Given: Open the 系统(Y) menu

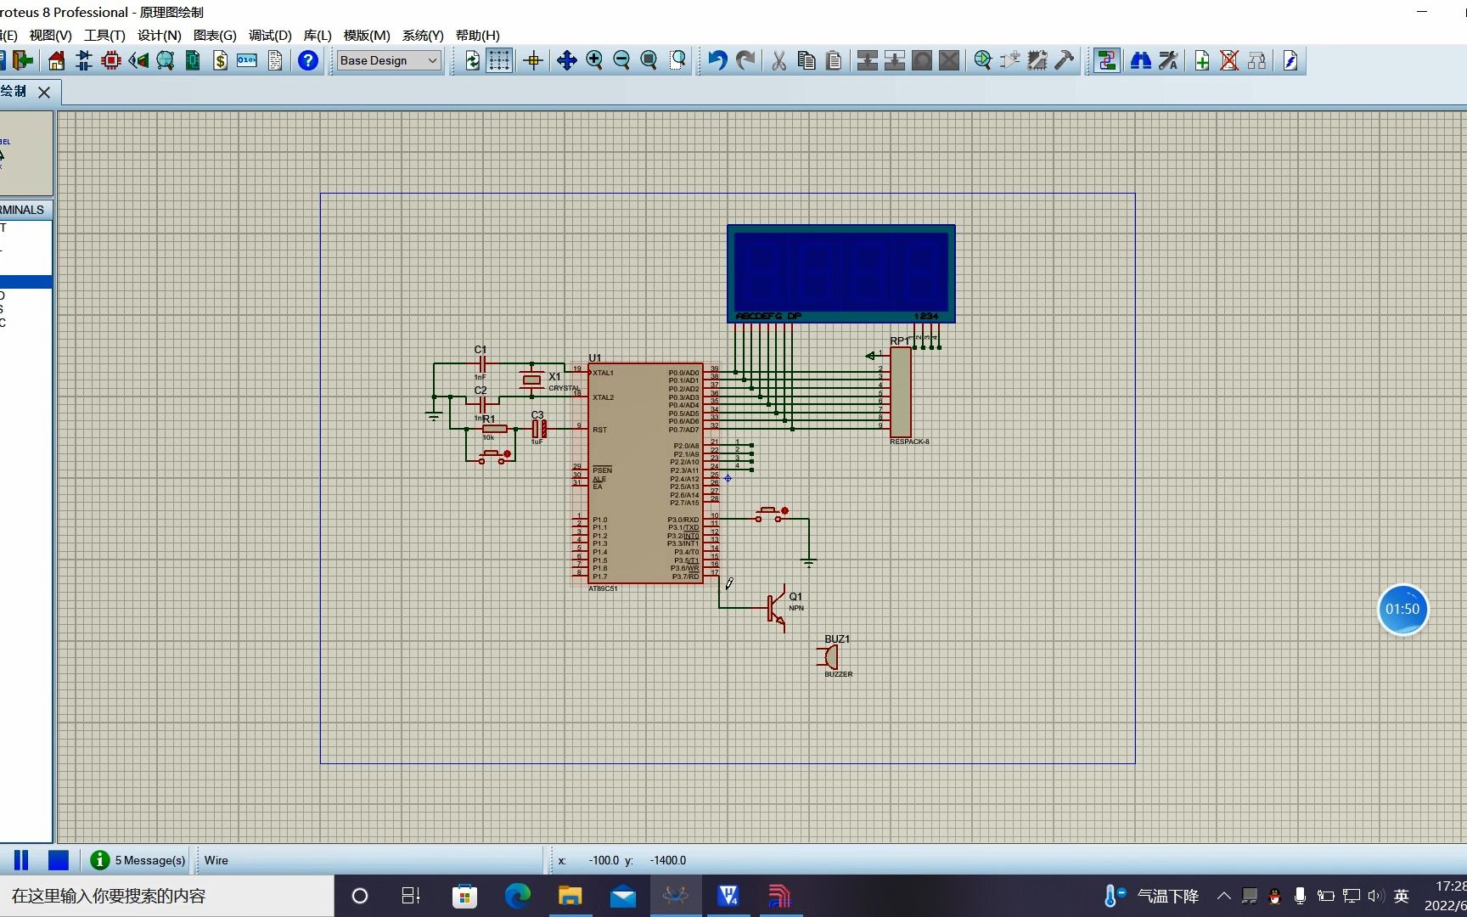Looking at the screenshot, I should [x=423, y=35].
